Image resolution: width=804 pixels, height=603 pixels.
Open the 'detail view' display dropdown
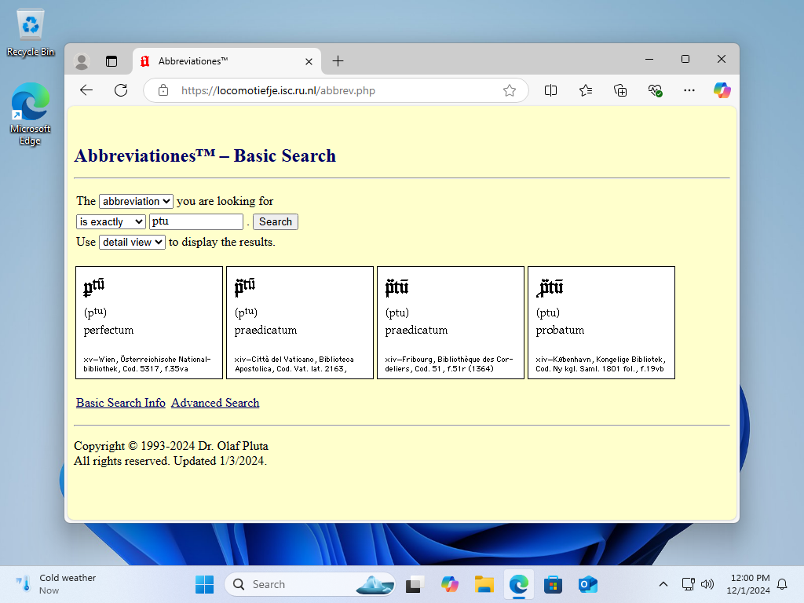click(x=132, y=243)
